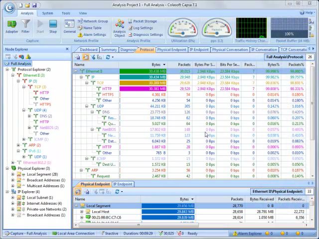Click the alarm icon in Node Explorer toolbar
The width and height of the screenshot is (319, 239).
point(28,57)
